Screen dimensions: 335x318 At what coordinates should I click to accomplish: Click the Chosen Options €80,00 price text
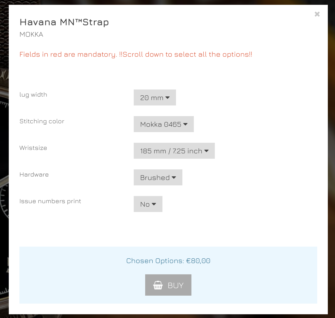168,261
